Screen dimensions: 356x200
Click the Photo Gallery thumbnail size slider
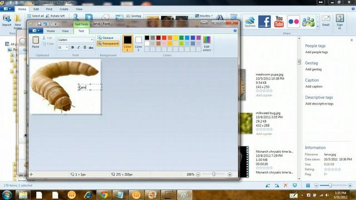click(x=330, y=186)
